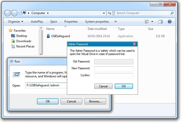Click the Refresh button beside address bar

[110, 13]
